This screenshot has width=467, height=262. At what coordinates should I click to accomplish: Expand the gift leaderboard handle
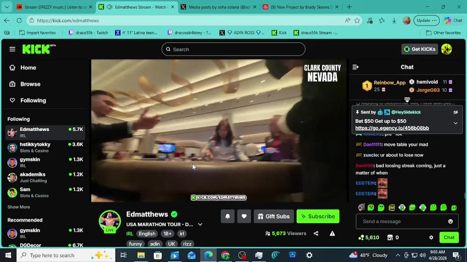407,99
